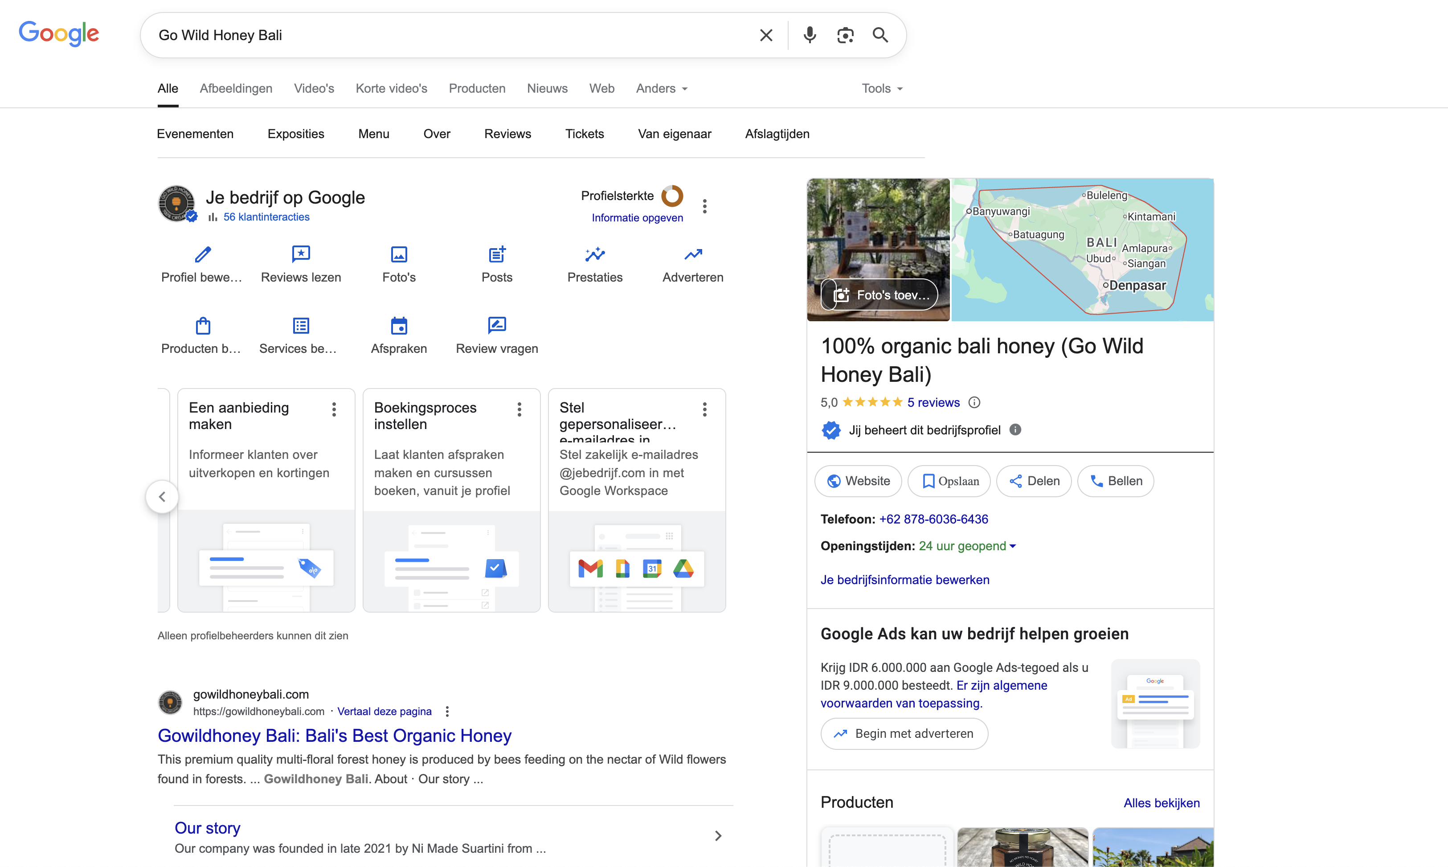Open options on gepersonaliseerd e-mailadres card
Viewport: 1448px width, 867px height.
pos(705,409)
